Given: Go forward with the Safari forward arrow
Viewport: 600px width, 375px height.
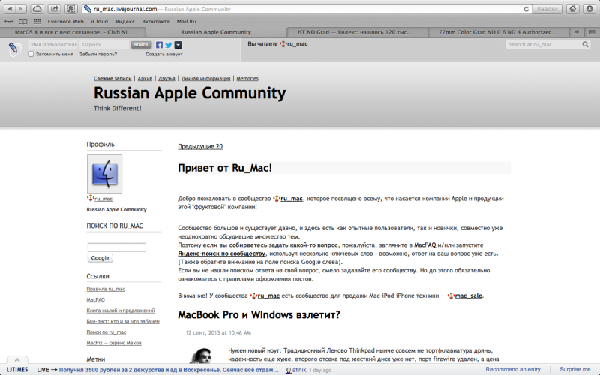Looking at the screenshot, I should (21, 9).
